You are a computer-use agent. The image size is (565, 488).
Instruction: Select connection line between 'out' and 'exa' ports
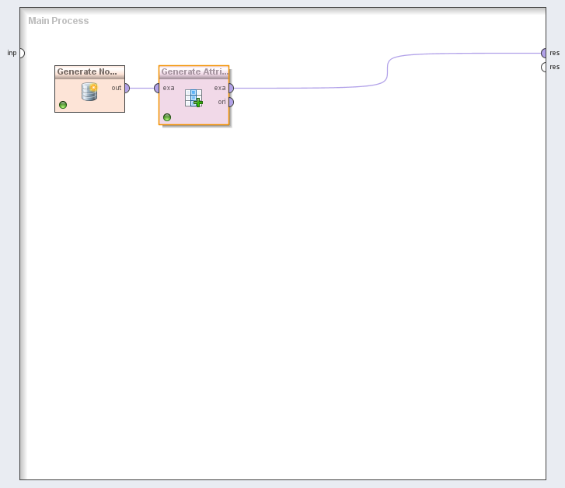tap(142, 88)
